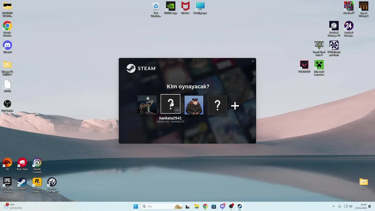This screenshot has height=211, width=375.
Task: Open the Epic Games Launcher shortcut
Action: [7, 186]
